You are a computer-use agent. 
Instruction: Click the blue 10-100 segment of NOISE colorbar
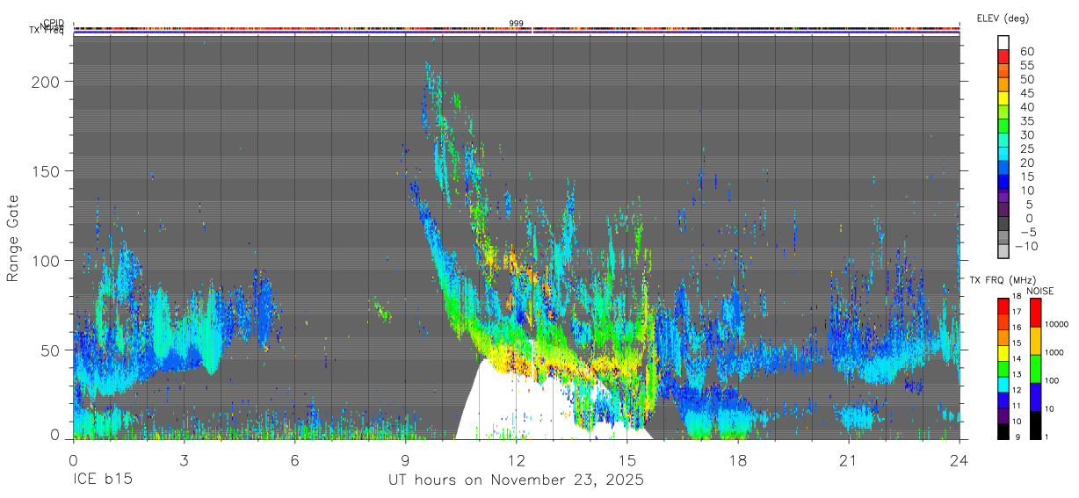[x=1036, y=396]
